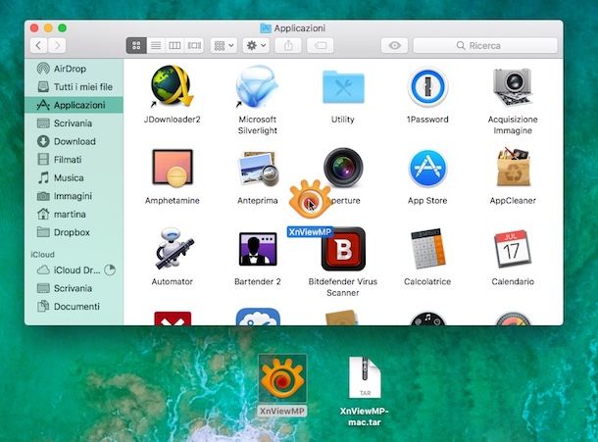Screen dimensions: 598x442
Task: Select XnViewMP app icon on desktop
Action: point(282,378)
